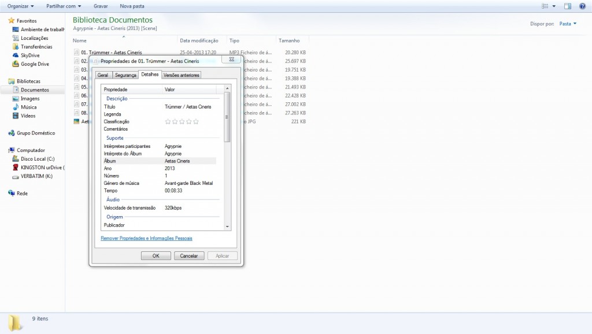Click the Rede network icon
Viewport: 592px width, 334px height.
pyautogui.click(x=12, y=193)
